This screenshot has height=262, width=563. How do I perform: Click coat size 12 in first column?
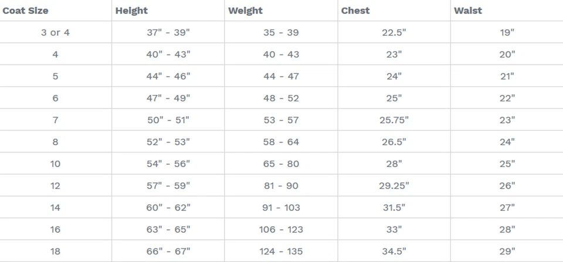click(x=55, y=185)
